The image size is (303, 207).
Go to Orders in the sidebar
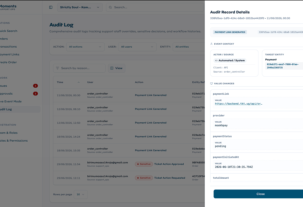tap(4, 39)
